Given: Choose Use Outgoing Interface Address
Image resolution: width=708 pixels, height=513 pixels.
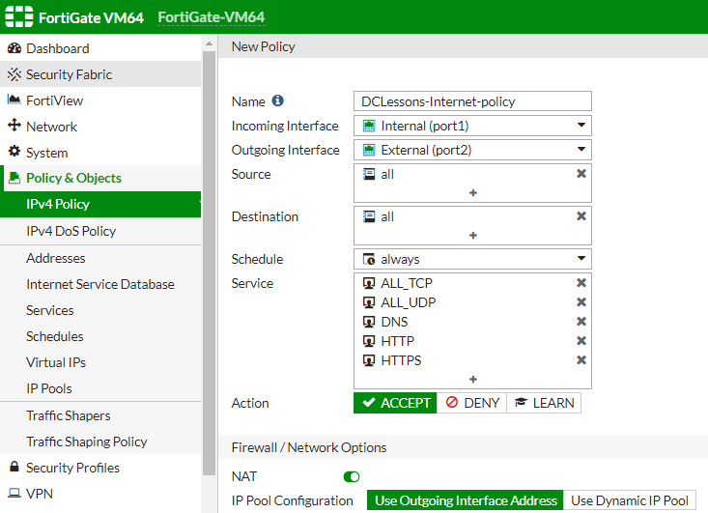Looking at the screenshot, I should (x=465, y=500).
